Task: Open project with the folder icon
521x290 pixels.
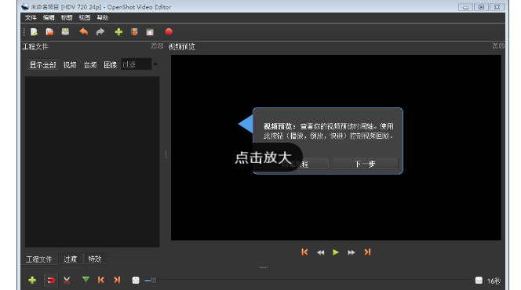Action: click(49, 32)
